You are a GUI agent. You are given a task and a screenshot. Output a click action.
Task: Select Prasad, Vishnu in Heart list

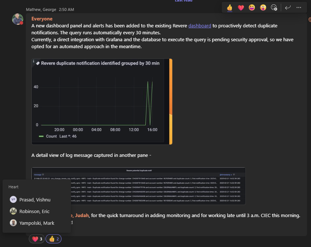[x=37, y=200]
